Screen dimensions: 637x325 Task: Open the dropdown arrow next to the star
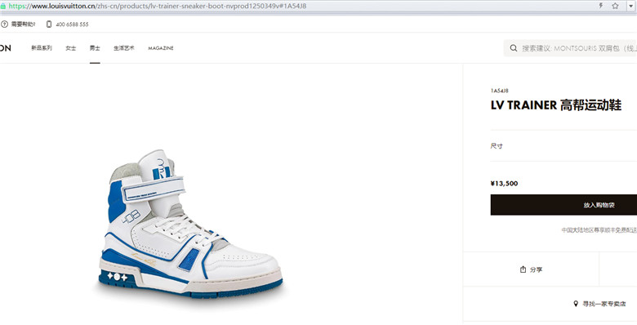[x=630, y=6]
